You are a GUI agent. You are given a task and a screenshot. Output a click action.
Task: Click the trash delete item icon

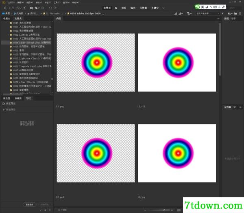240,14
